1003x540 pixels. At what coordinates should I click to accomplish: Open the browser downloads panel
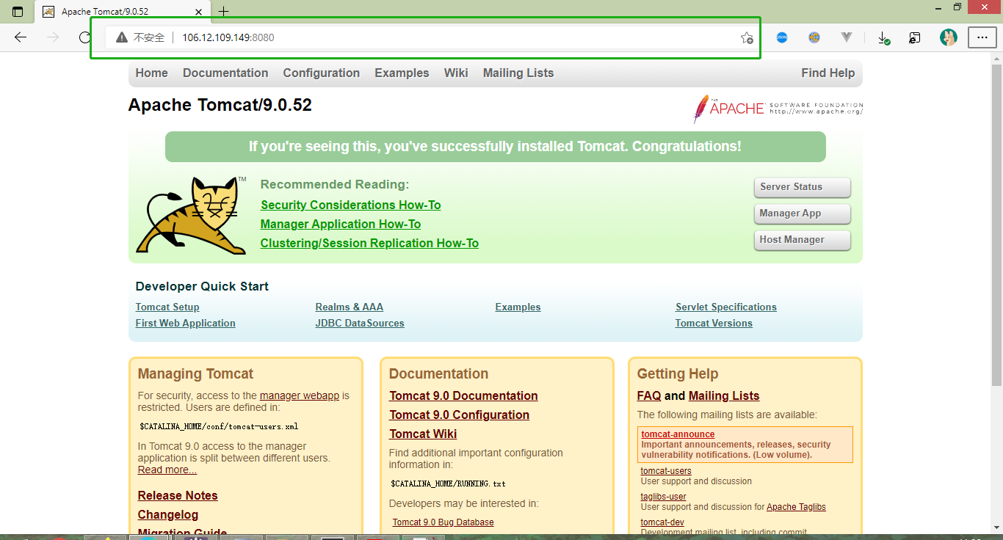[884, 37]
